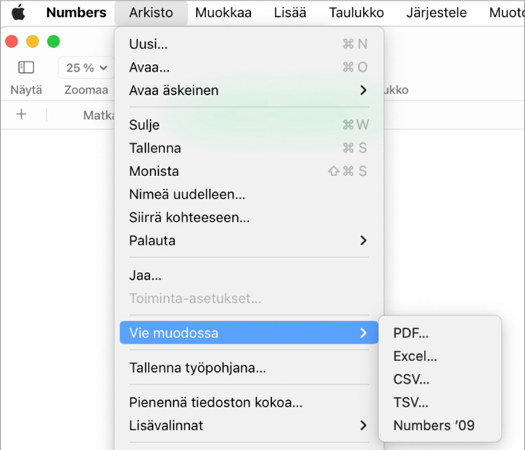Choose Sulje to close document
The image size is (525, 450).
(249, 125)
